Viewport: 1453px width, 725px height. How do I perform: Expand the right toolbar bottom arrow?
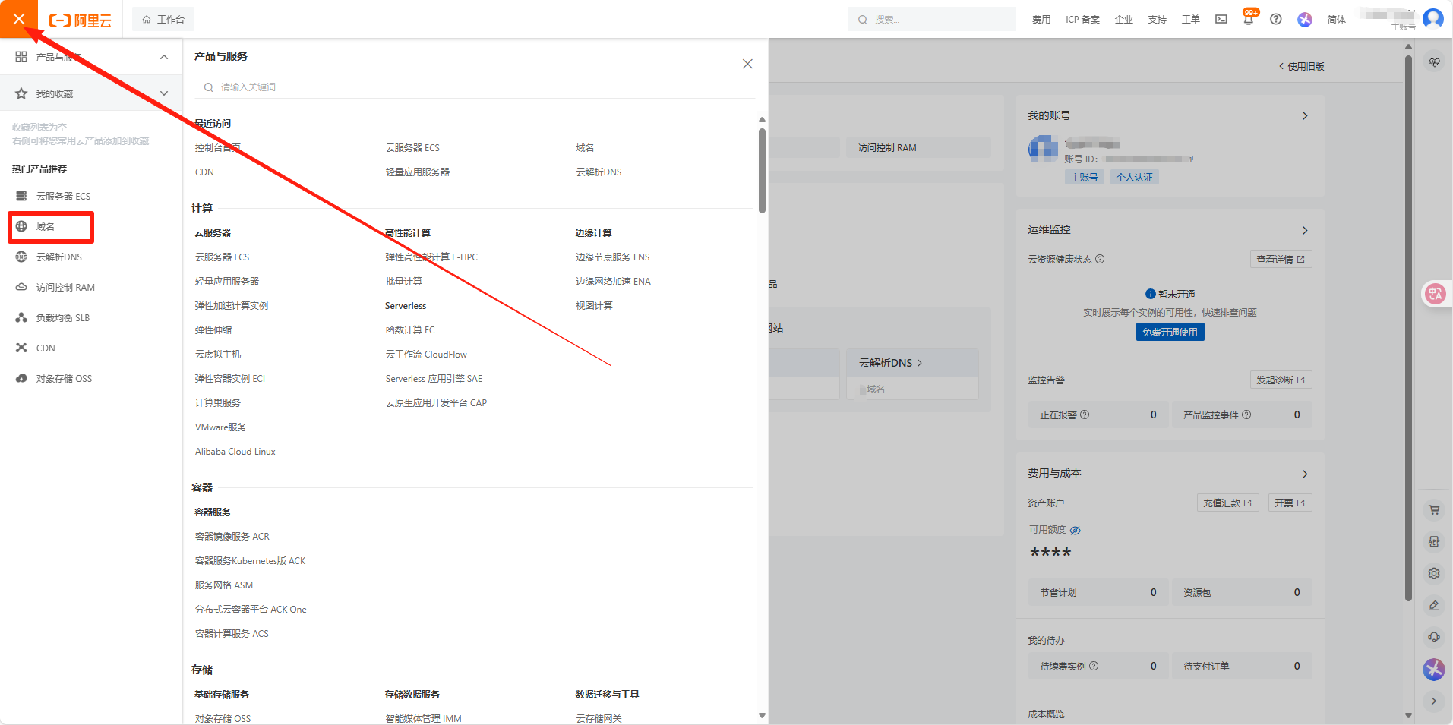tap(1434, 701)
